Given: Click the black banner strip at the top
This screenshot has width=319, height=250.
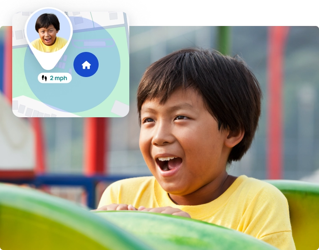Looking at the screenshot, I should [x=235, y=11].
